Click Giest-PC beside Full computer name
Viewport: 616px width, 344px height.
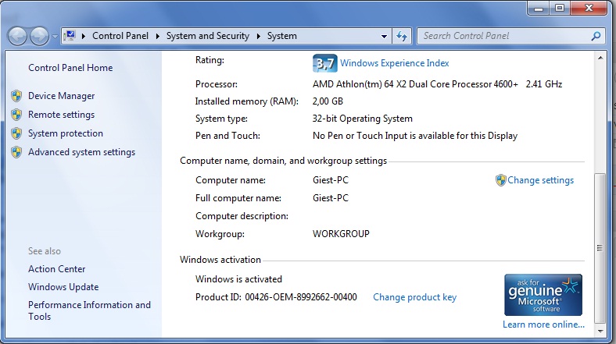click(x=331, y=198)
